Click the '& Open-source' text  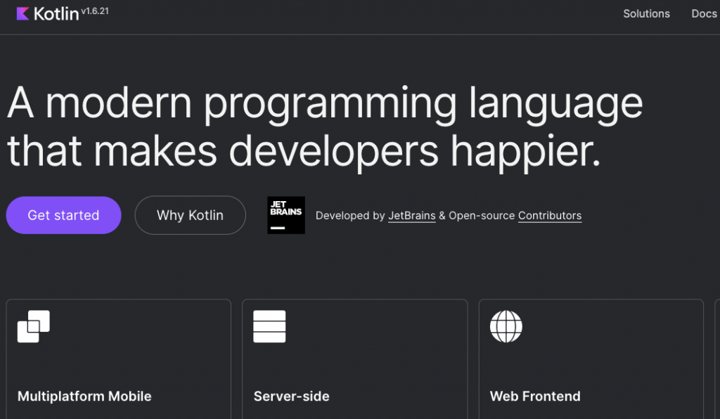(477, 216)
